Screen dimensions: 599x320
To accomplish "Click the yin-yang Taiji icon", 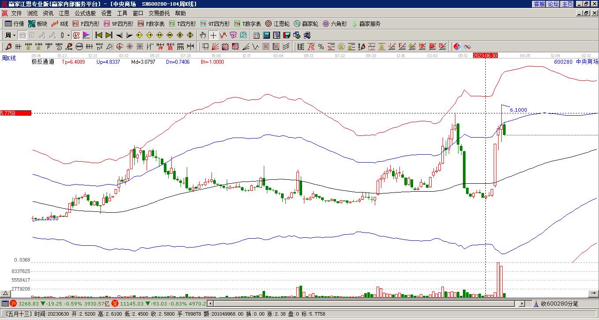I will (x=457, y=47).
